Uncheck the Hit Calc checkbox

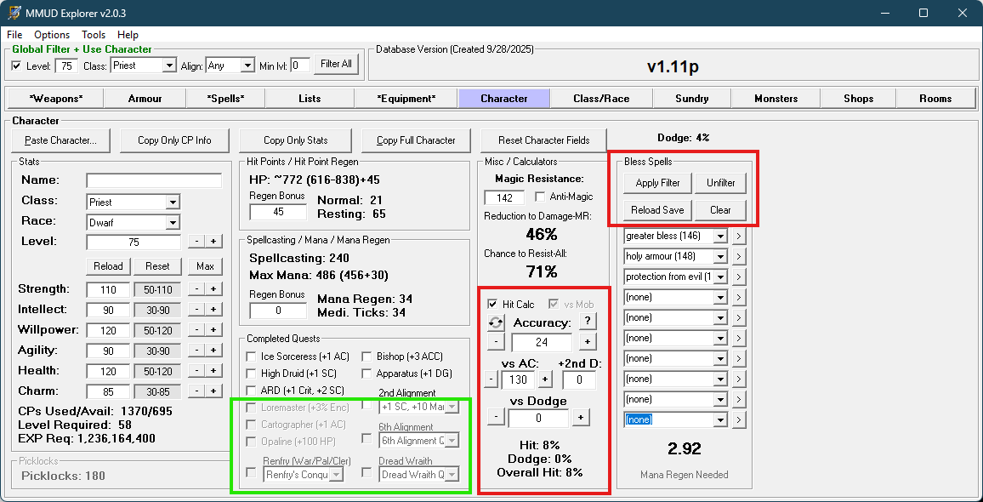(492, 304)
